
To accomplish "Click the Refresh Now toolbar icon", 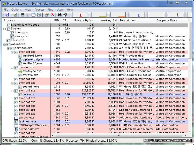I will pyautogui.click(x=15, y=15).
